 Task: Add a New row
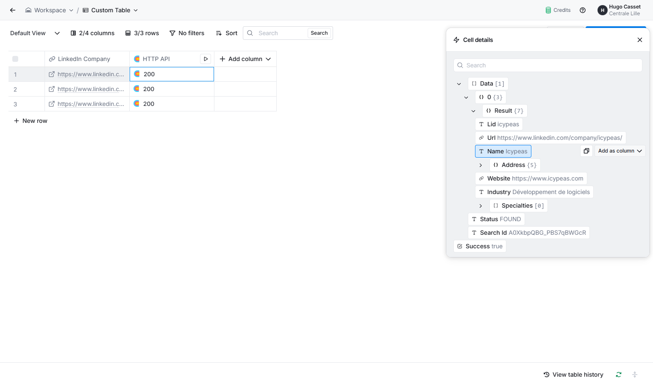(31, 121)
